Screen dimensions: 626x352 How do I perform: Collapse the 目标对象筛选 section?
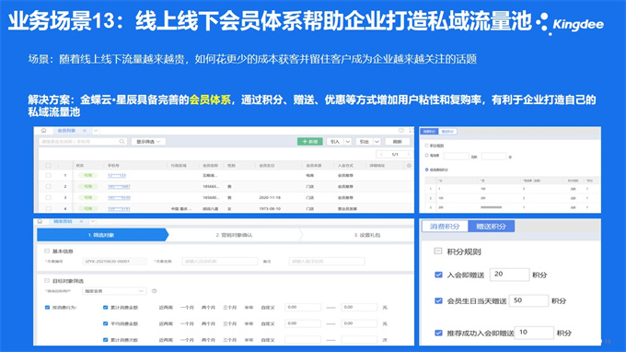(x=47, y=281)
